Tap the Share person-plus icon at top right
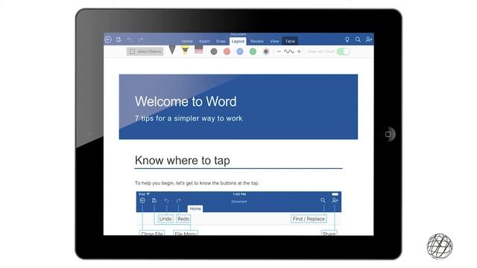The image size is (477, 268). tap(369, 39)
